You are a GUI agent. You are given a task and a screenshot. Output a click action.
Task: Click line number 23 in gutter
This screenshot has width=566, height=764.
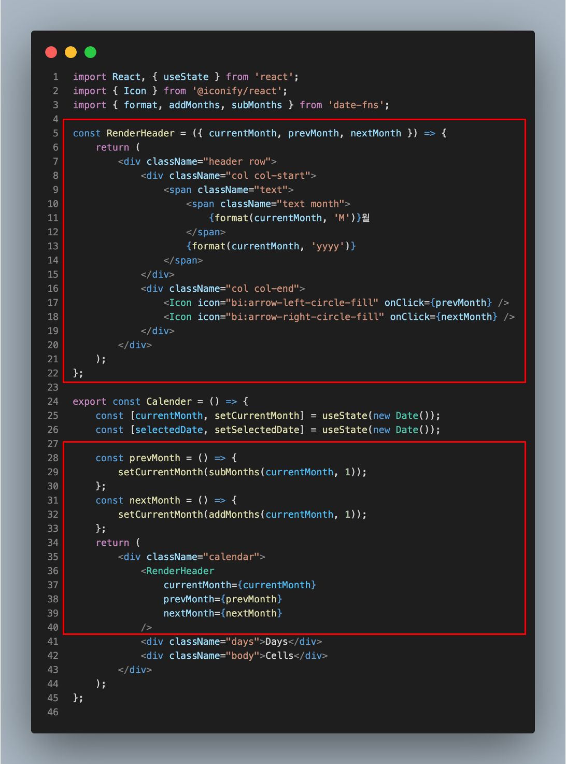point(53,387)
